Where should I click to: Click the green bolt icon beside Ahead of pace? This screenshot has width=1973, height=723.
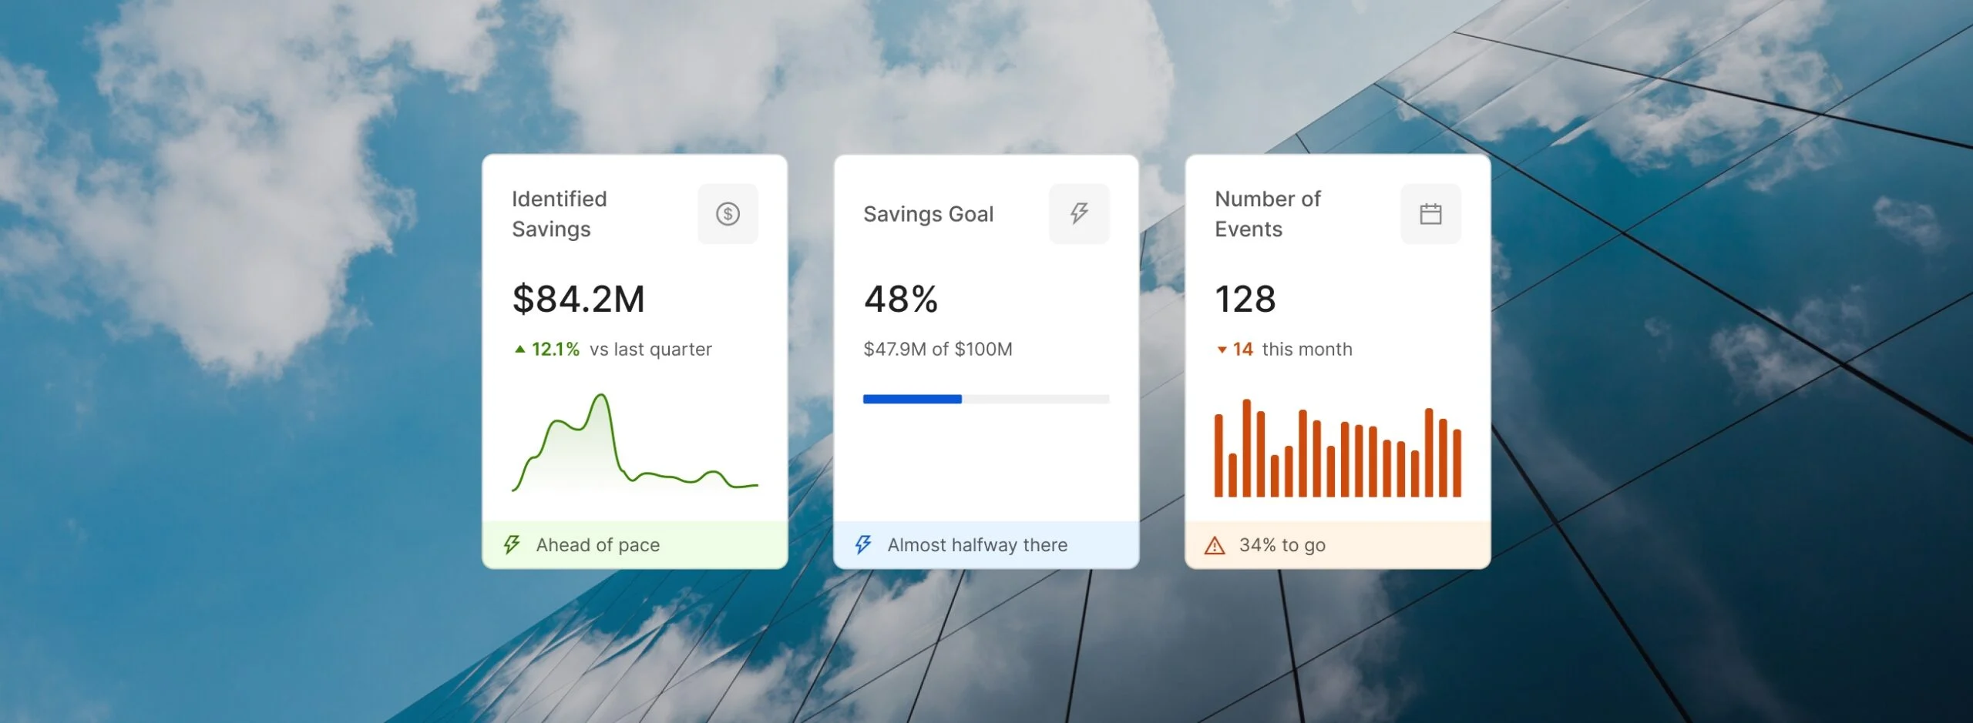coord(512,545)
